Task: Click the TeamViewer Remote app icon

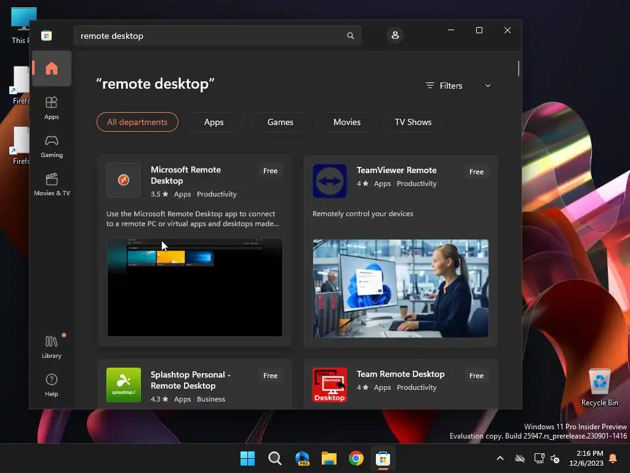Action: click(330, 181)
